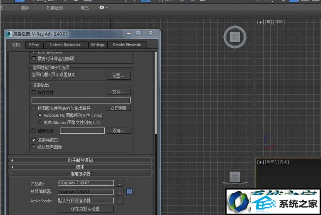This screenshot has width=321, height=215.
Task: Choose ActiveShade renderer via ... button
Action: coord(119,201)
